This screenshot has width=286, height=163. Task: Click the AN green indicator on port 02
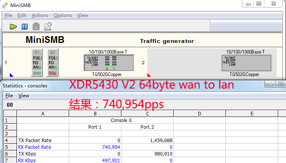[x=56, y=67]
